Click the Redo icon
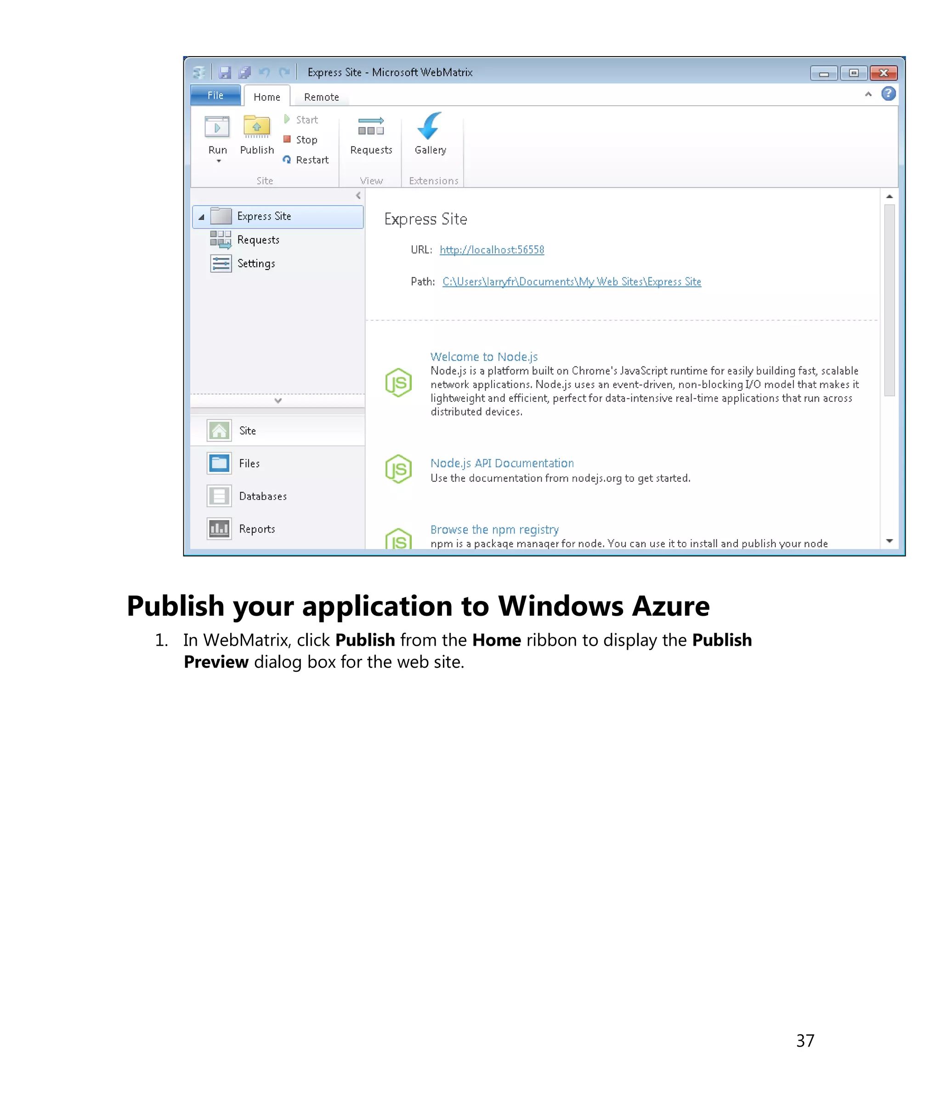The height and width of the screenshot is (1105, 941). [x=284, y=72]
